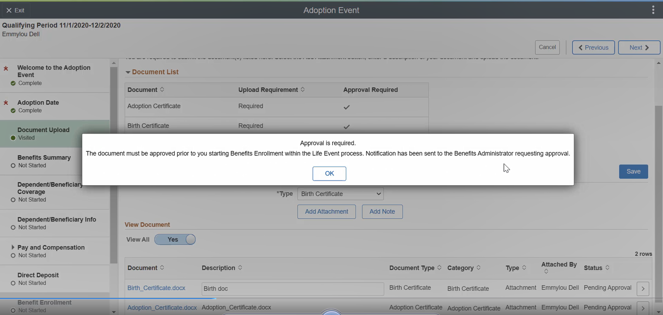
Task: Click the Adoption Certificate approval checkmark
Action: tap(347, 107)
